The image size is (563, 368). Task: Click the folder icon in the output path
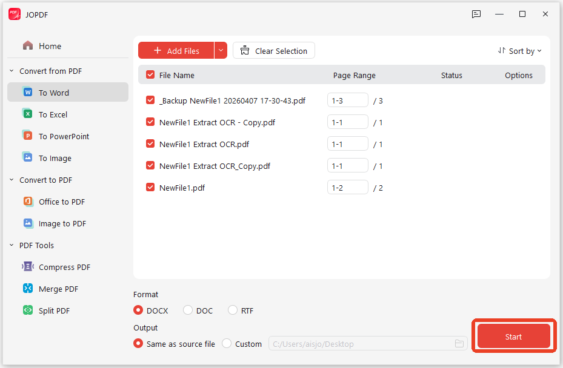[459, 343]
